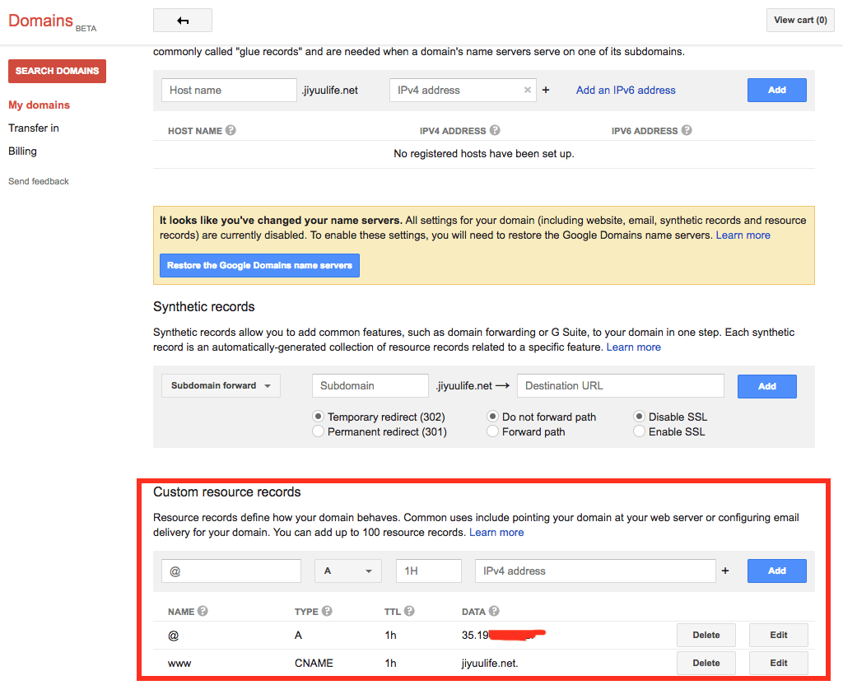
Task: Delete the www CNAME record
Action: point(706,663)
